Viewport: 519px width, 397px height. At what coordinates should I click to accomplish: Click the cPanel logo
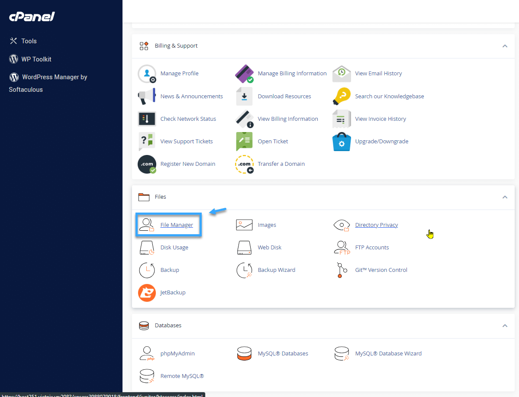(31, 16)
